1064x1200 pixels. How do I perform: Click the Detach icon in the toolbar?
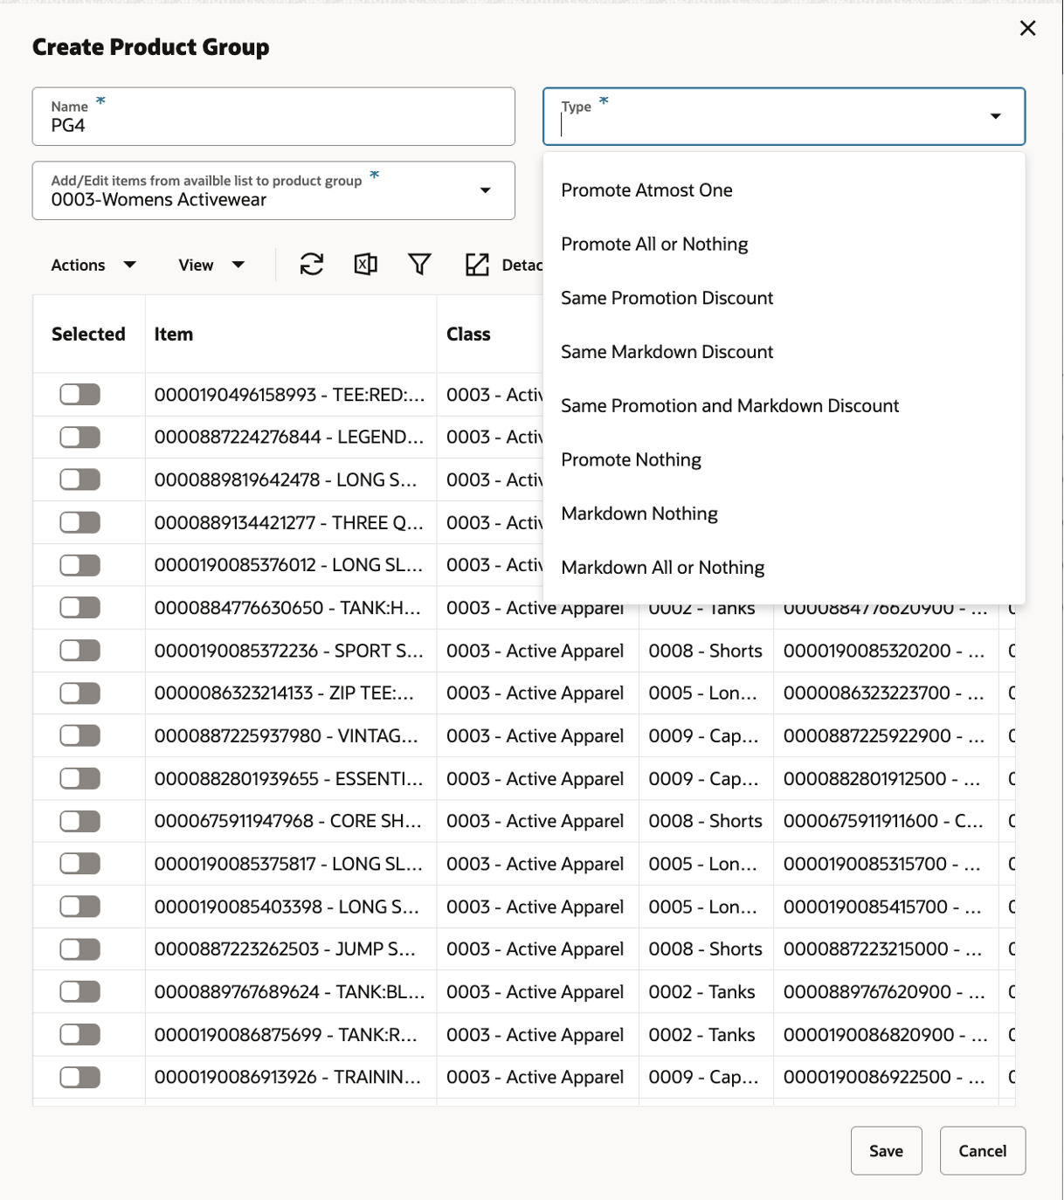point(477,265)
